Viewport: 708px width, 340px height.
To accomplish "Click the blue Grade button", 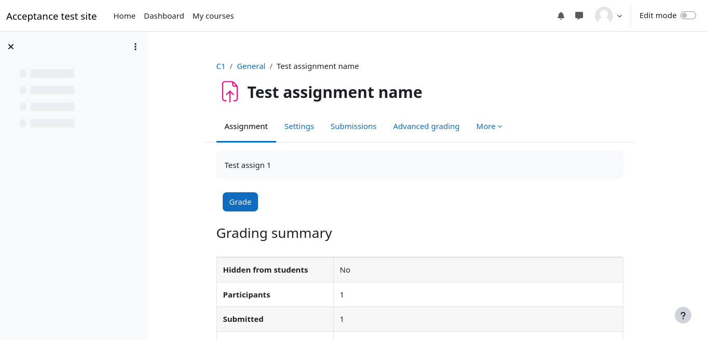I will pos(240,202).
